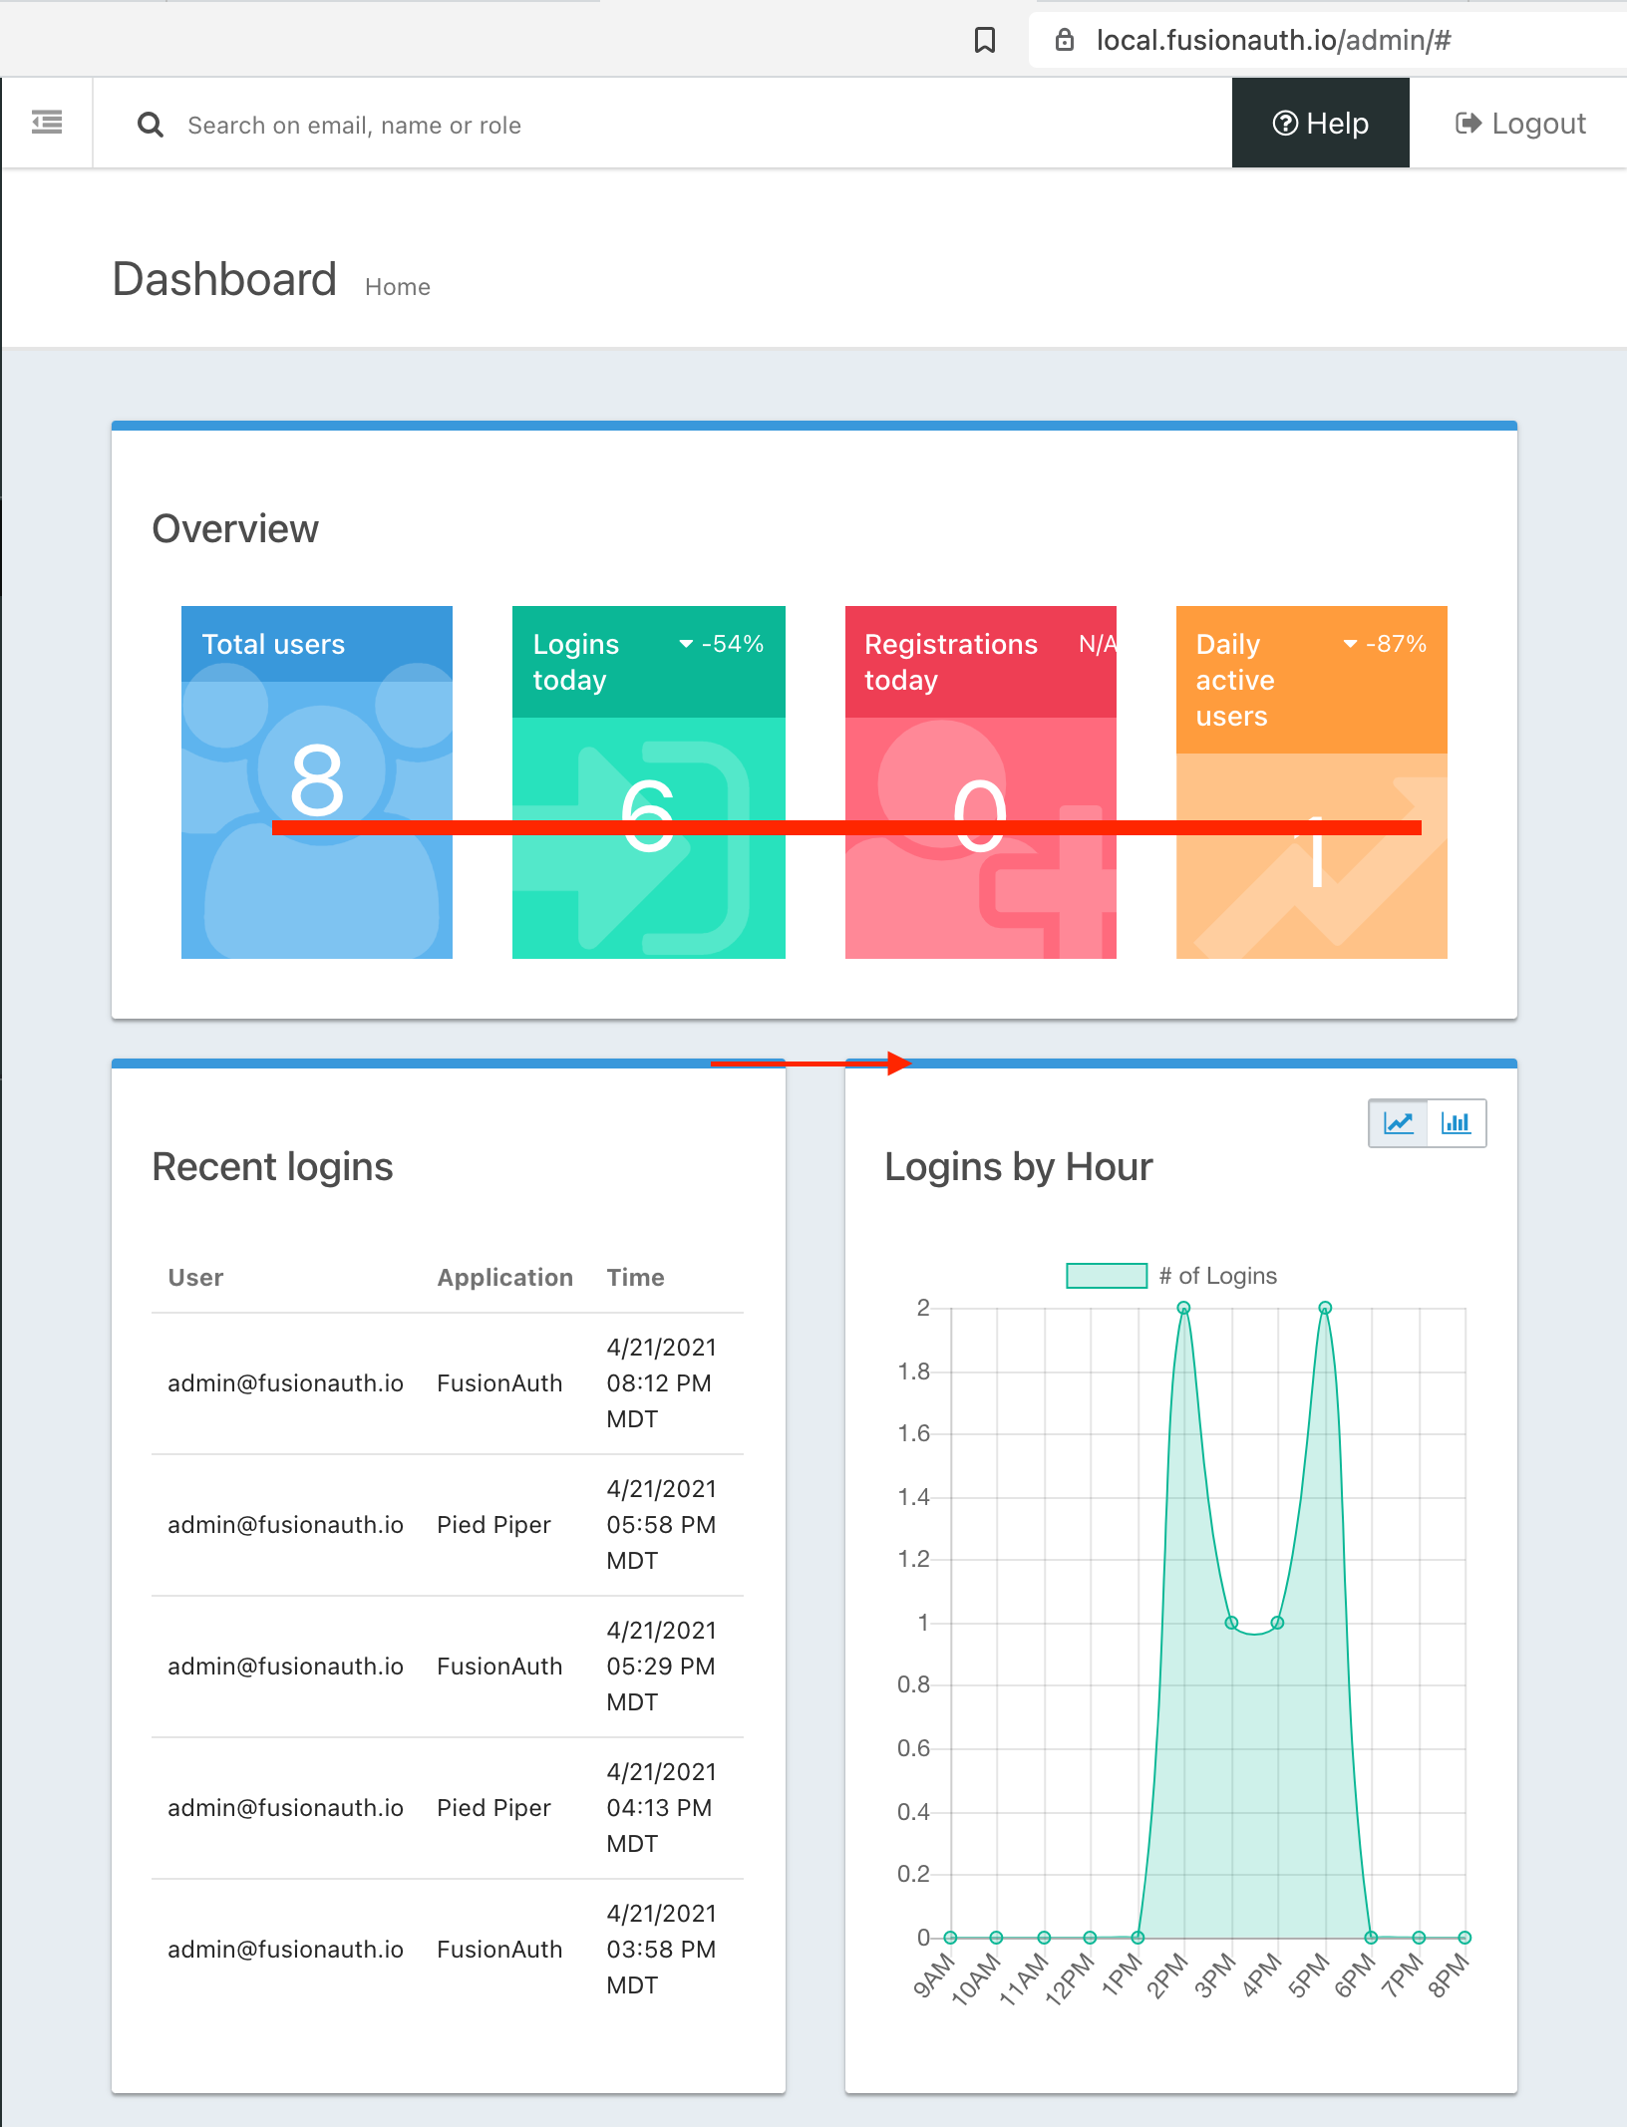Click the -87% daily active change indicator

pos(1386,644)
